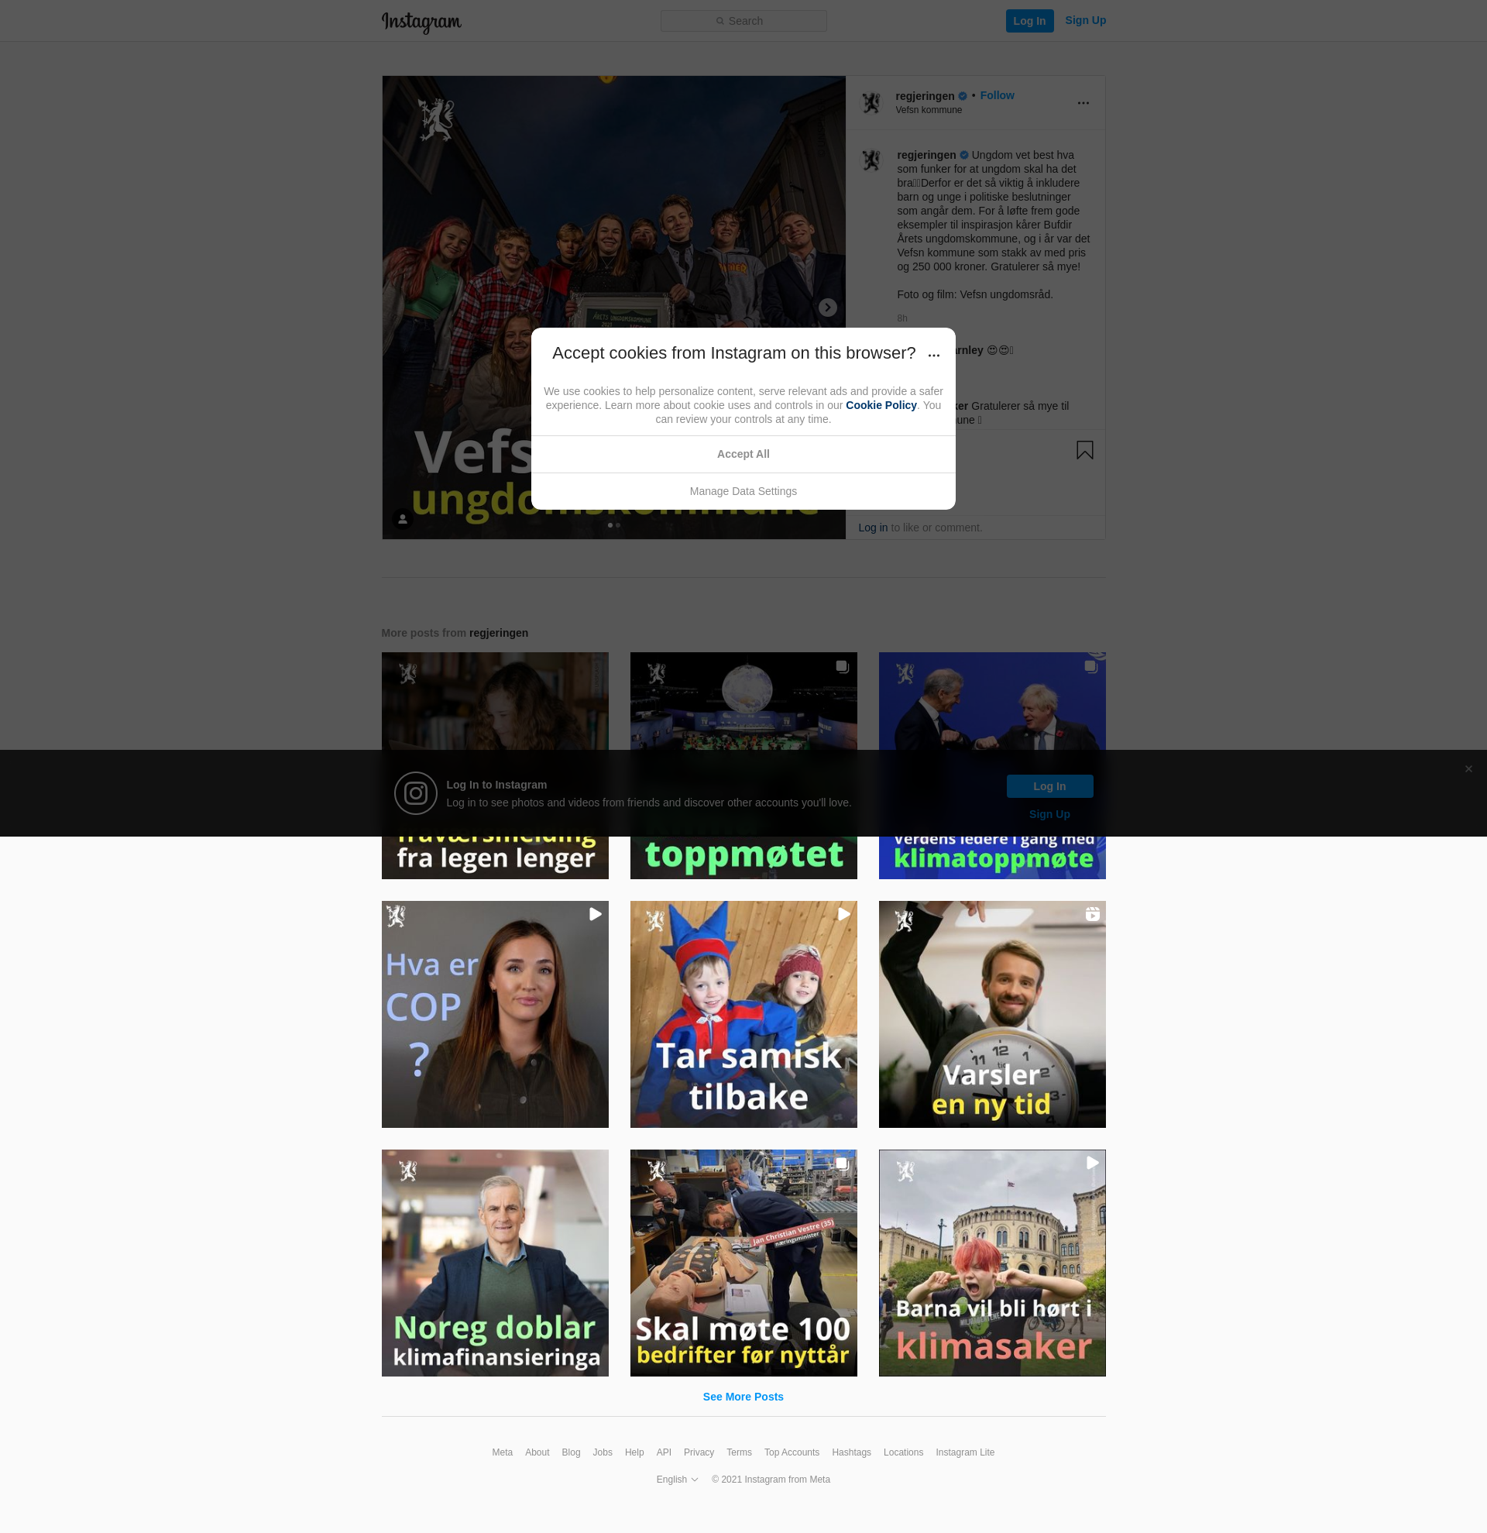Screen dimensions: 1487x1533
Task: Click the Instagram camera icon in banner
Action: click(416, 793)
